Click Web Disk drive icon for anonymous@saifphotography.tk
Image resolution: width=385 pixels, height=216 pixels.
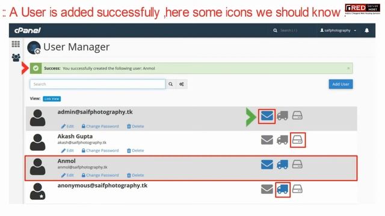pyautogui.click(x=297, y=189)
